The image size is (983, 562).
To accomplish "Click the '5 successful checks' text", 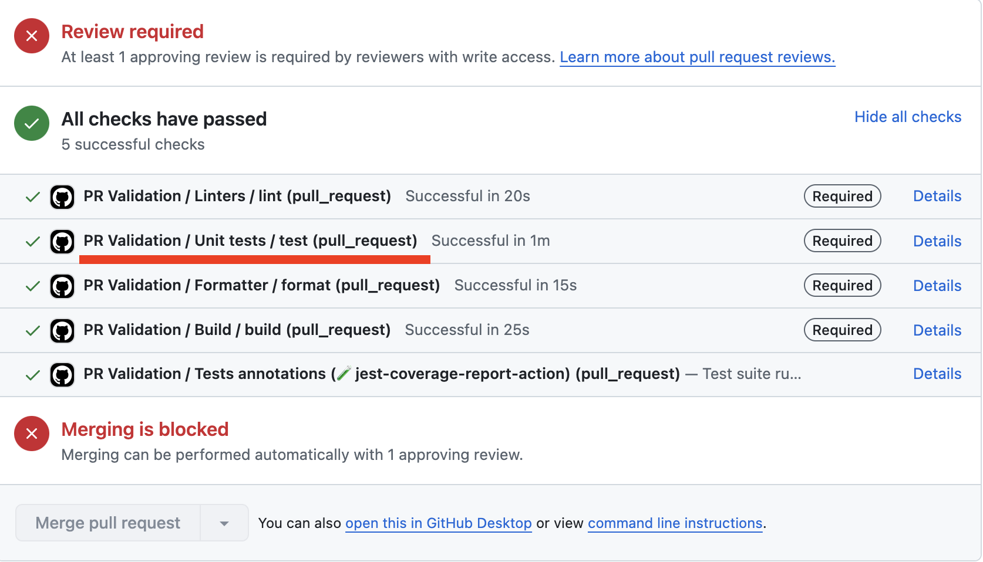I will point(133,144).
